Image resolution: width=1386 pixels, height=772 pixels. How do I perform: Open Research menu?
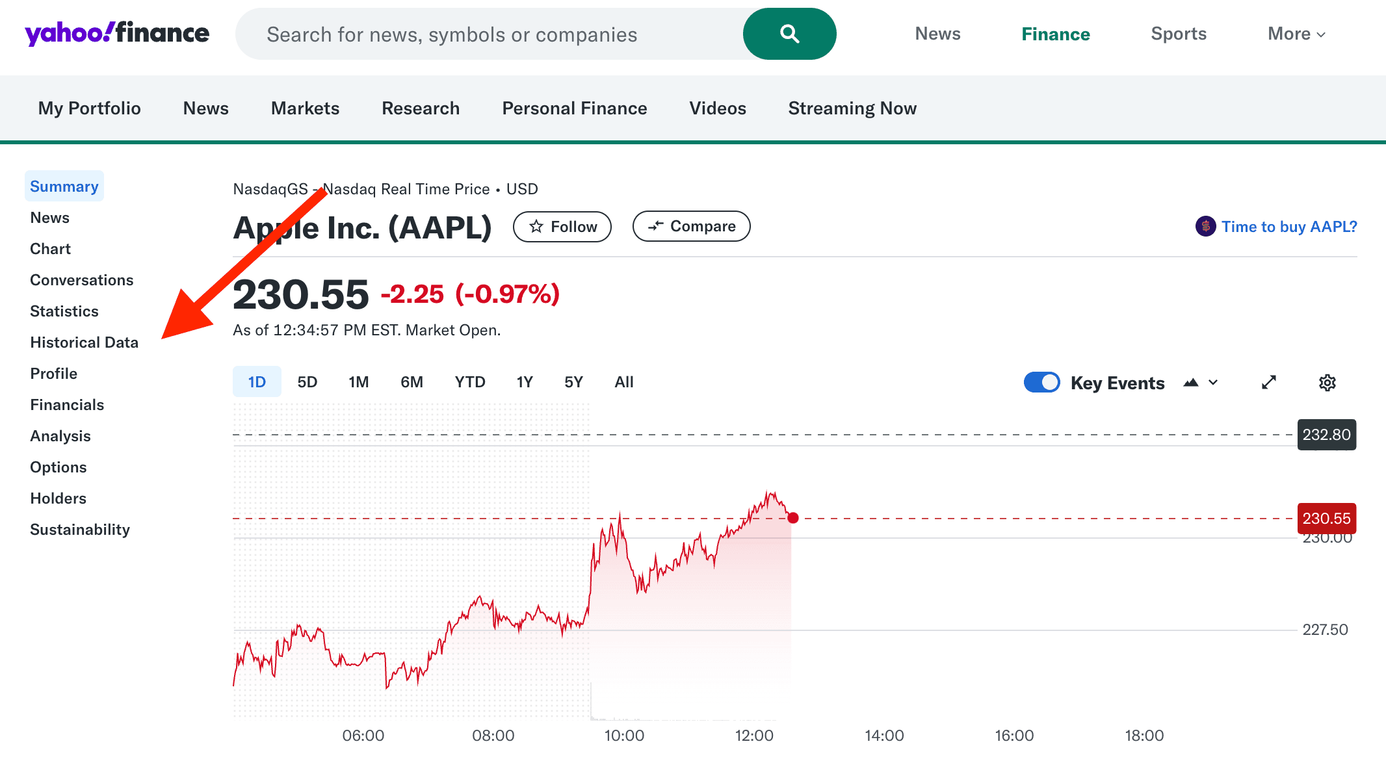pos(421,108)
